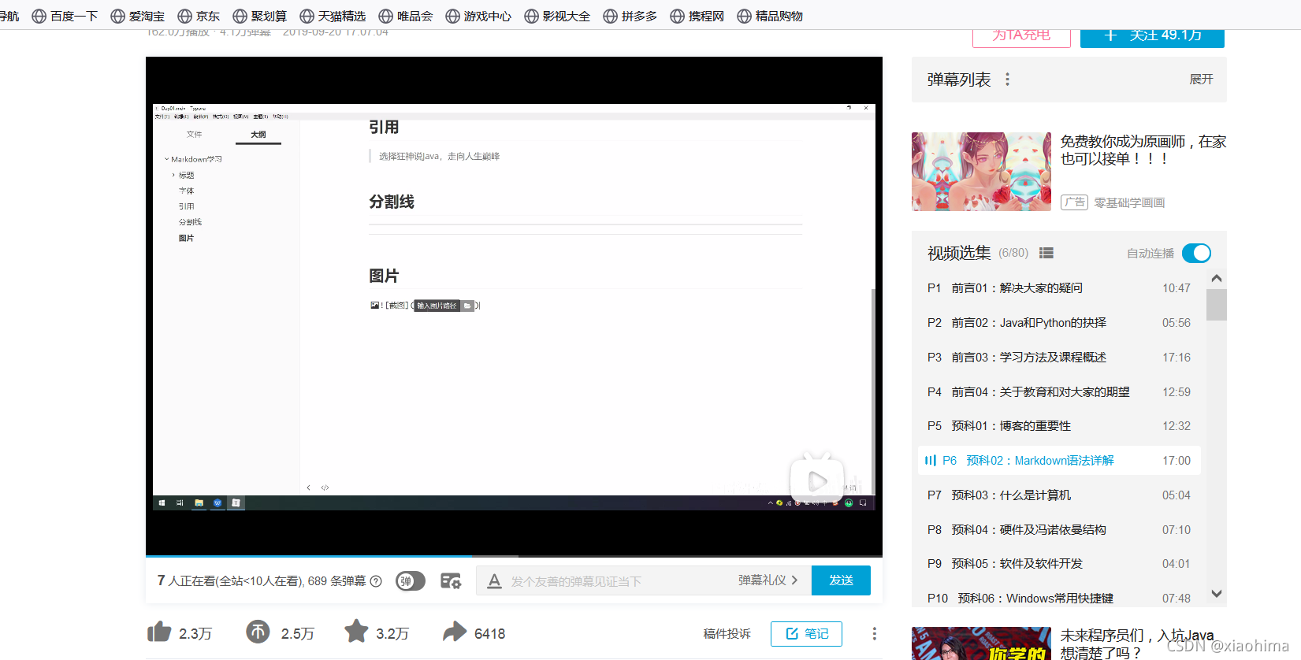Click the playlist scroll up arrow

coord(1217,278)
